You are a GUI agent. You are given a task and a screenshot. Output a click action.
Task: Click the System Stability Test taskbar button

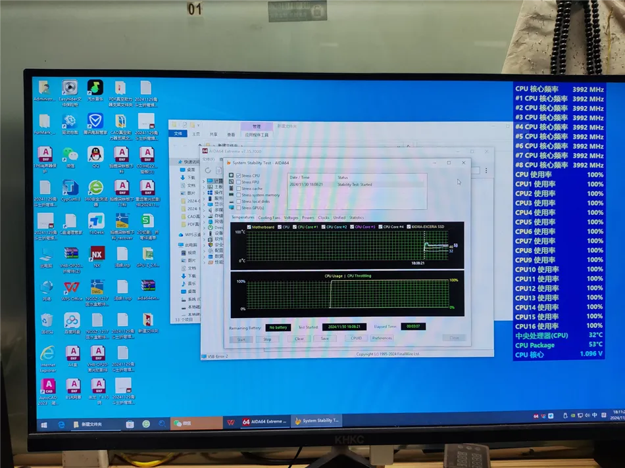(317, 421)
